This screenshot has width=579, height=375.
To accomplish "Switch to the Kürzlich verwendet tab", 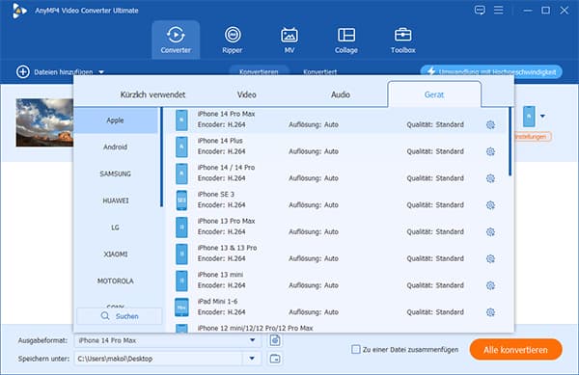I will pyautogui.click(x=152, y=94).
